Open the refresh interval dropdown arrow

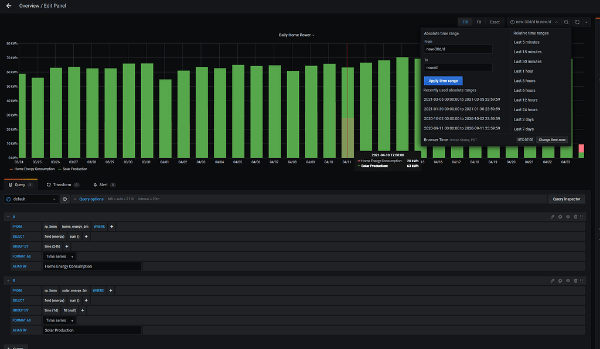(587, 22)
